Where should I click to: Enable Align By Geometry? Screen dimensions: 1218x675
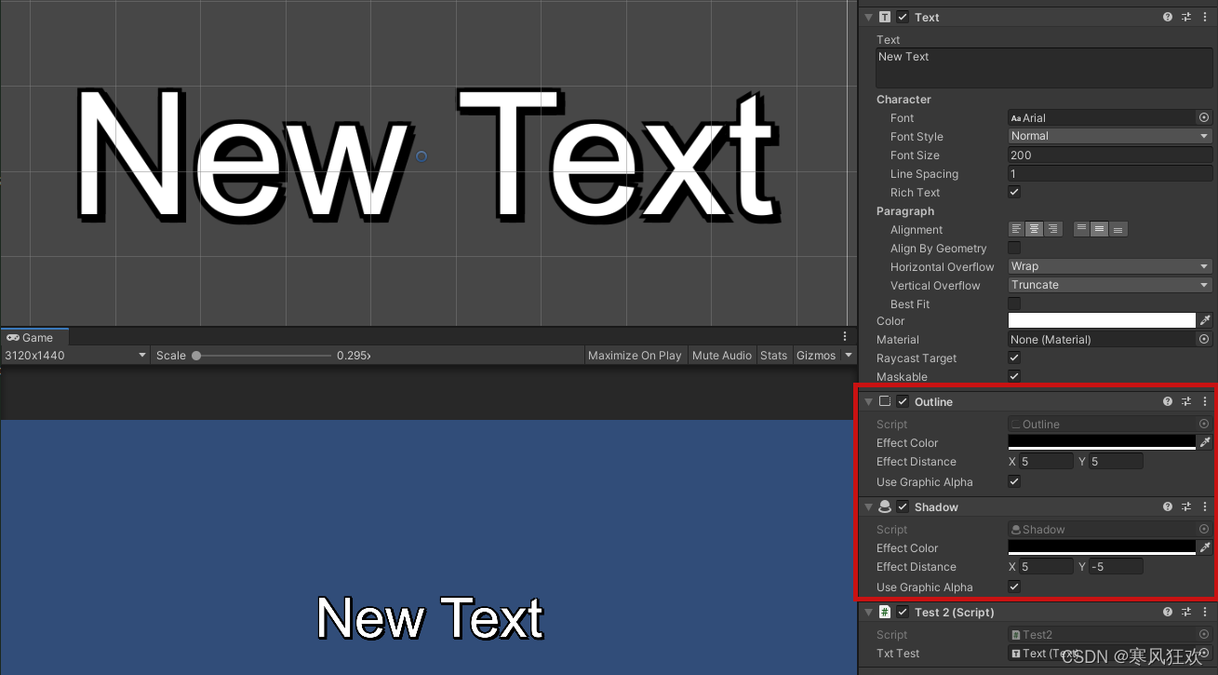[1014, 248]
